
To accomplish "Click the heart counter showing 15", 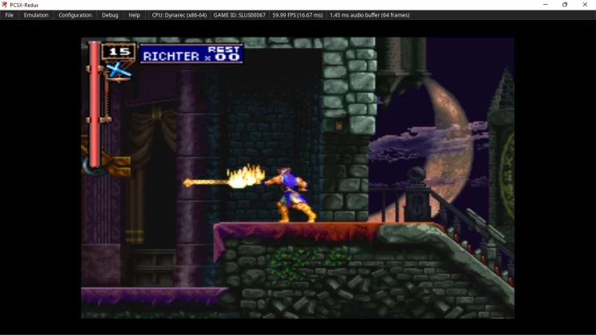I will pos(119,51).
